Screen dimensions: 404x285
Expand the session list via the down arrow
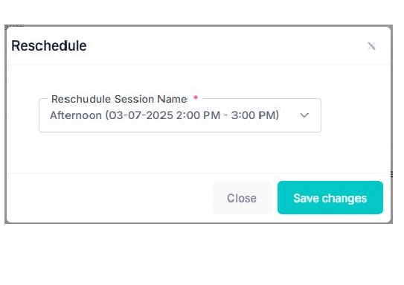click(x=304, y=115)
